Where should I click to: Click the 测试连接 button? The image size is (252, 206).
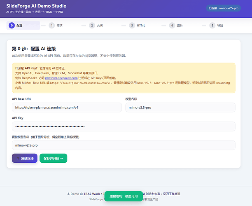click(x=25, y=158)
